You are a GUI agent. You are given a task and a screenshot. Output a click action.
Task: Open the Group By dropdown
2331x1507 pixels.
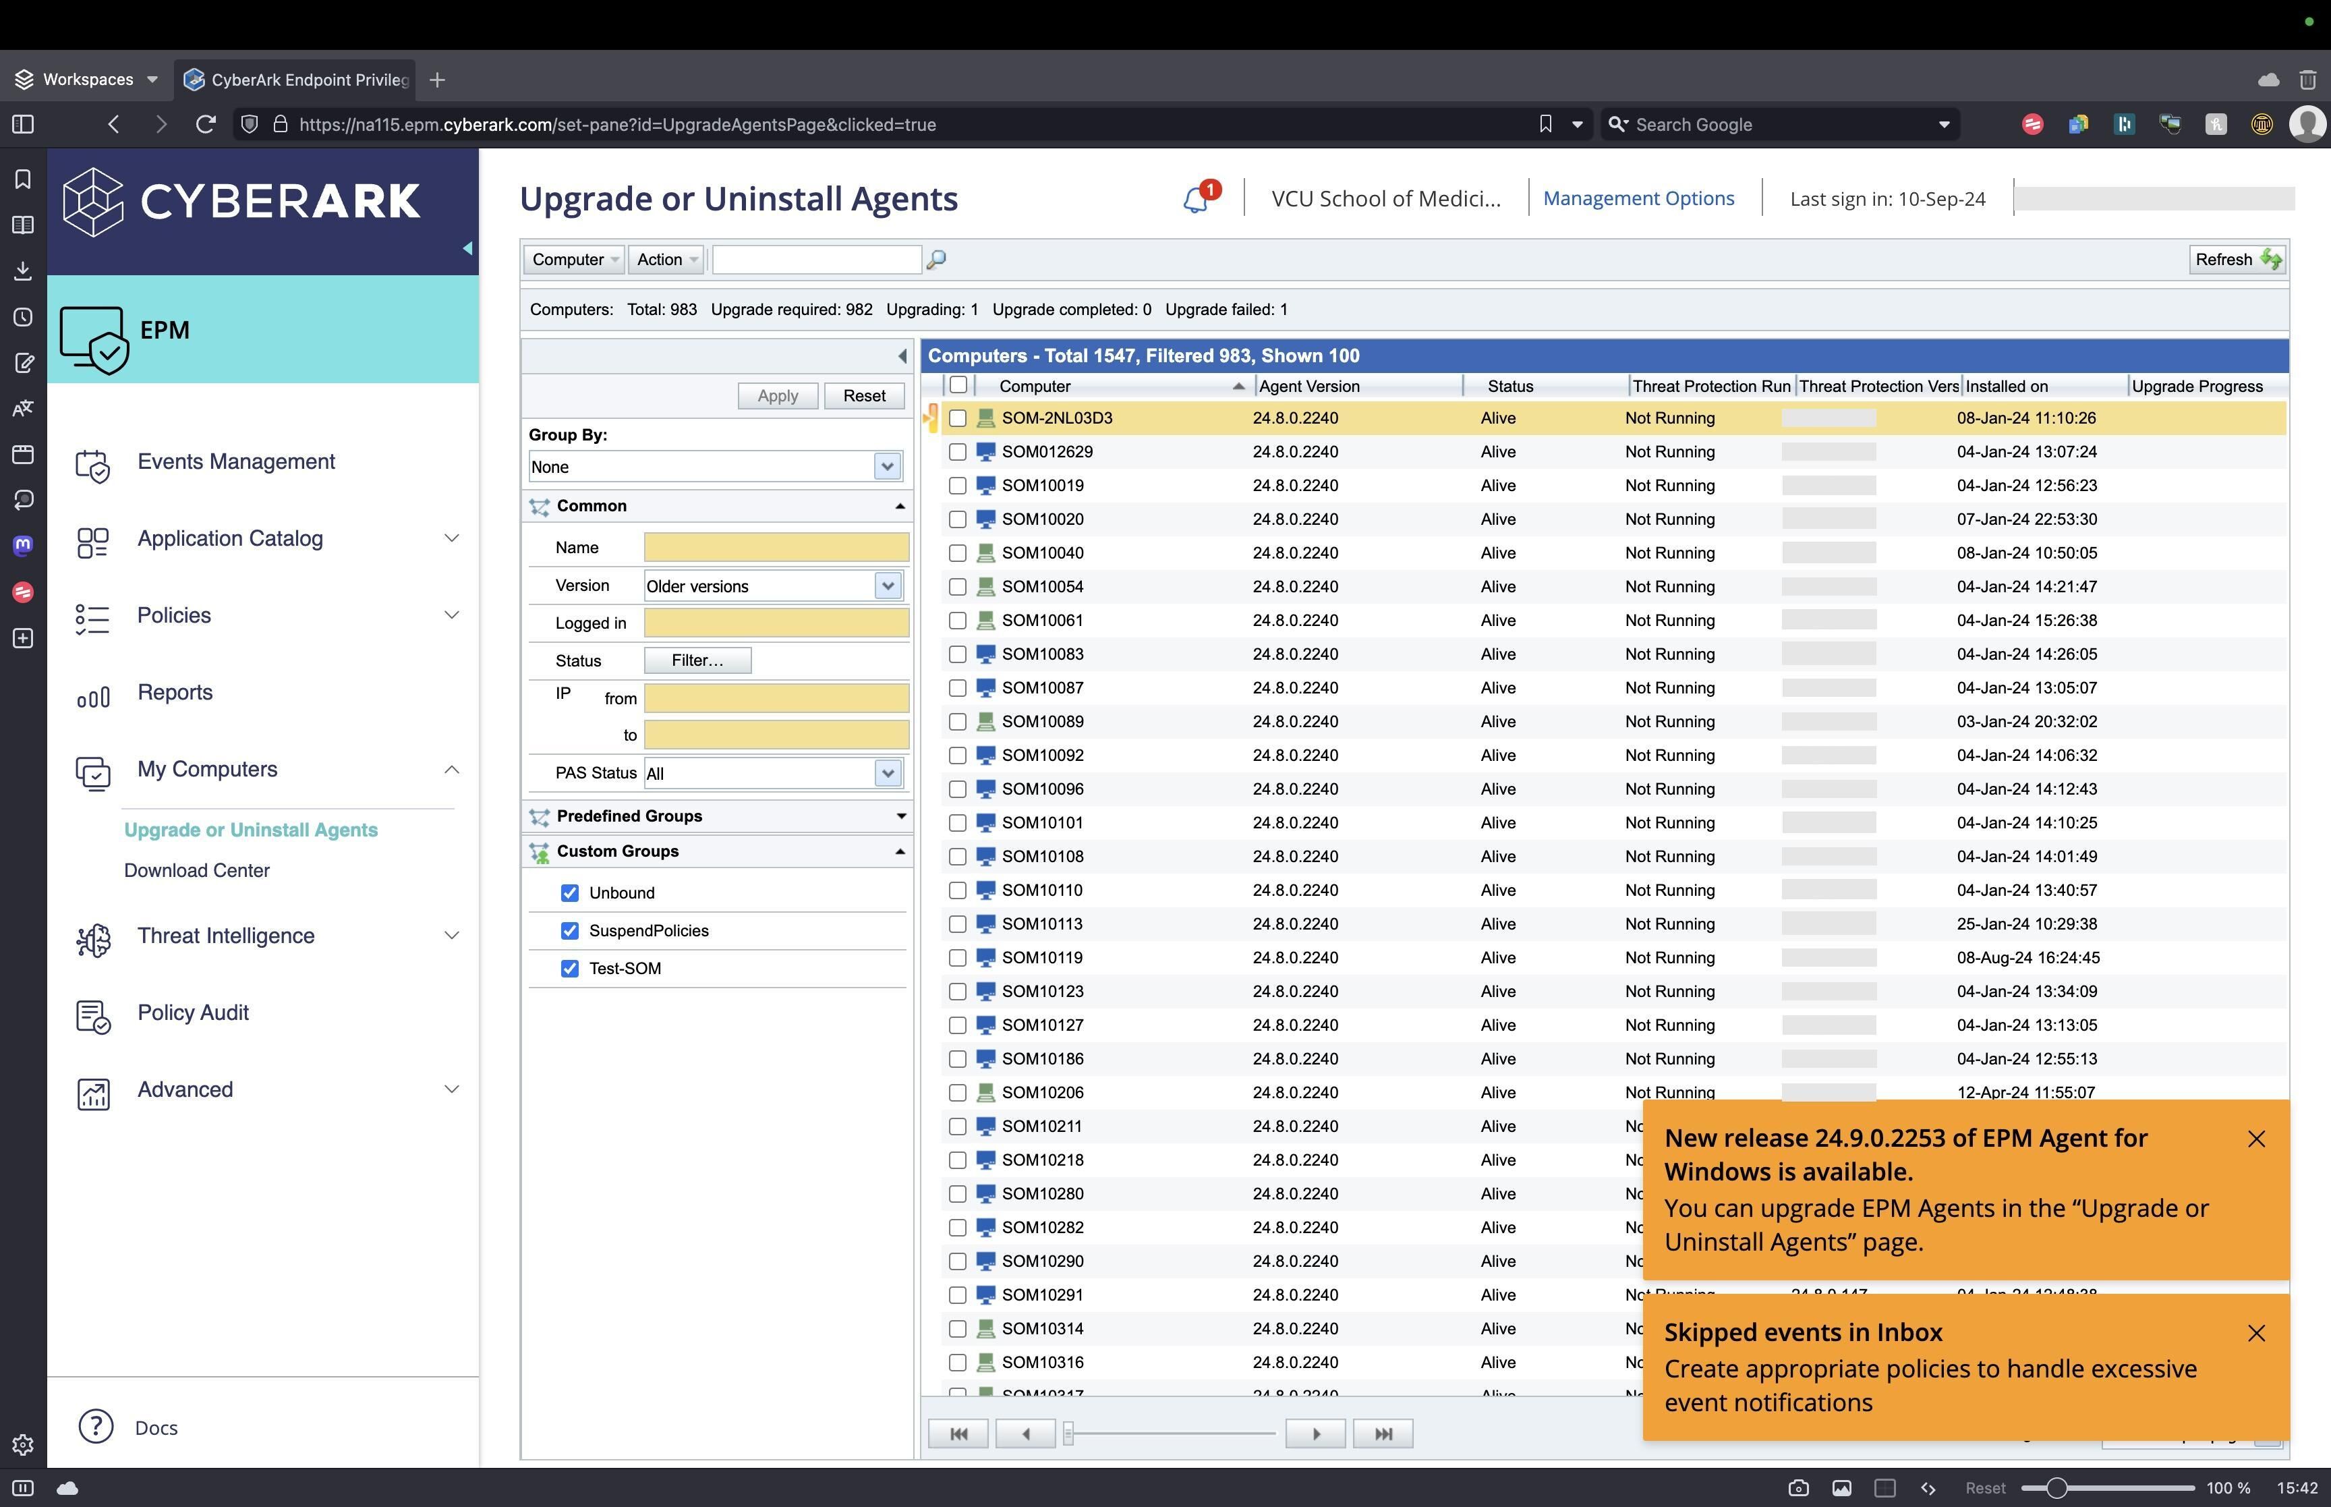click(x=886, y=467)
